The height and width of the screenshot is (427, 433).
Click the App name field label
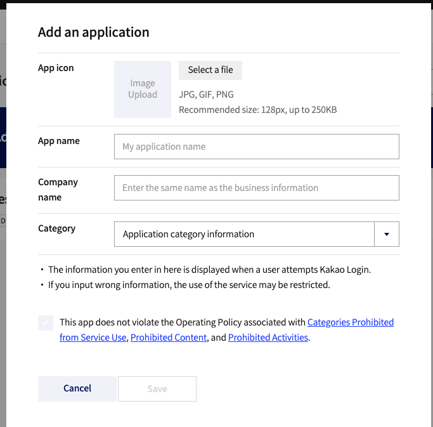pyautogui.click(x=59, y=141)
